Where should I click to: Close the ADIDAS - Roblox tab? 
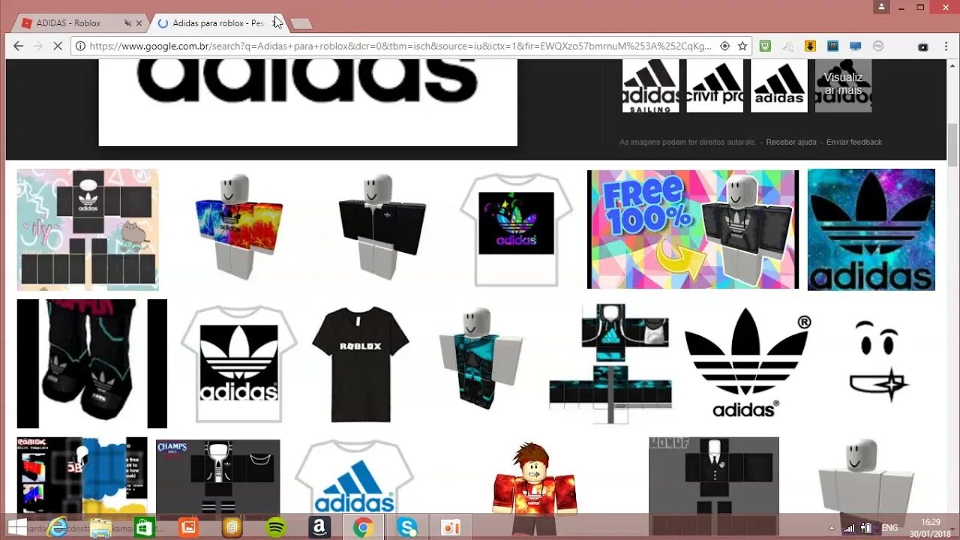[139, 23]
